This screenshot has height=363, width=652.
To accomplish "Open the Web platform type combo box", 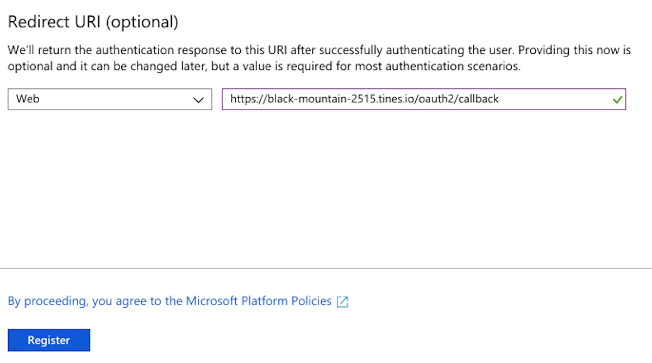I will (109, 100).
